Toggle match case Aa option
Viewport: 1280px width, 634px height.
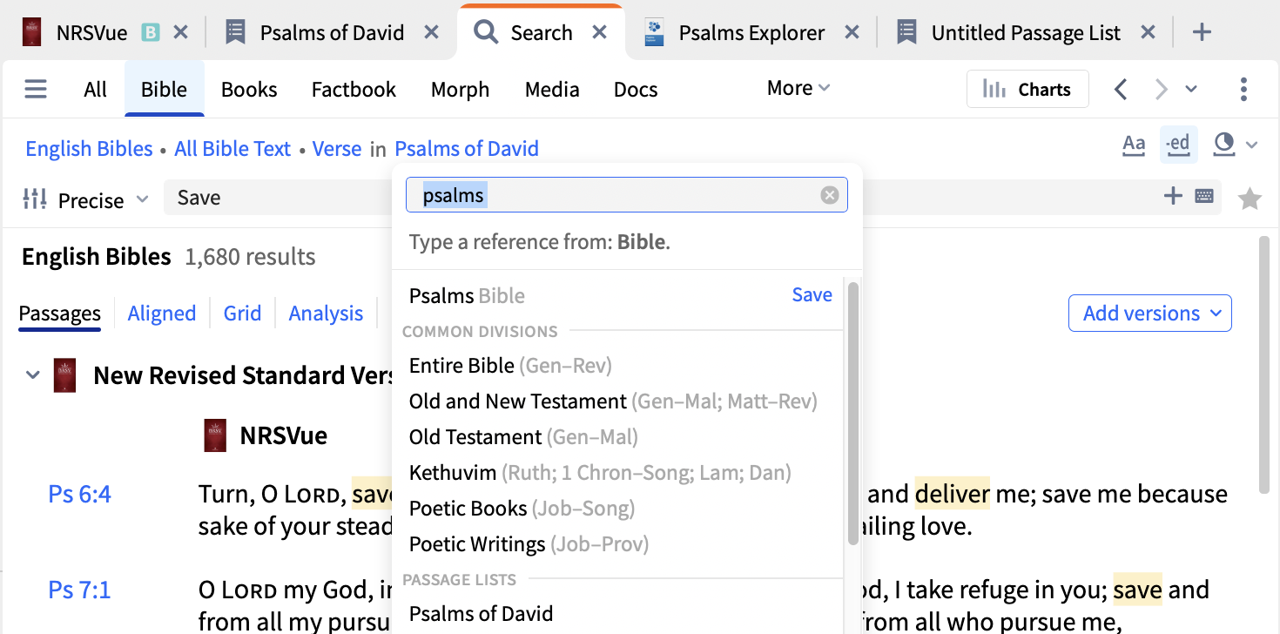tap(1134, 145)
